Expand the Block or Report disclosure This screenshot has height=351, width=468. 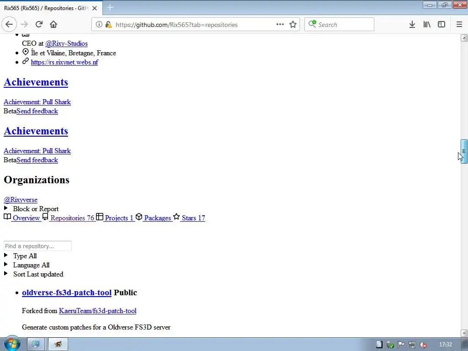coord(32,209)
